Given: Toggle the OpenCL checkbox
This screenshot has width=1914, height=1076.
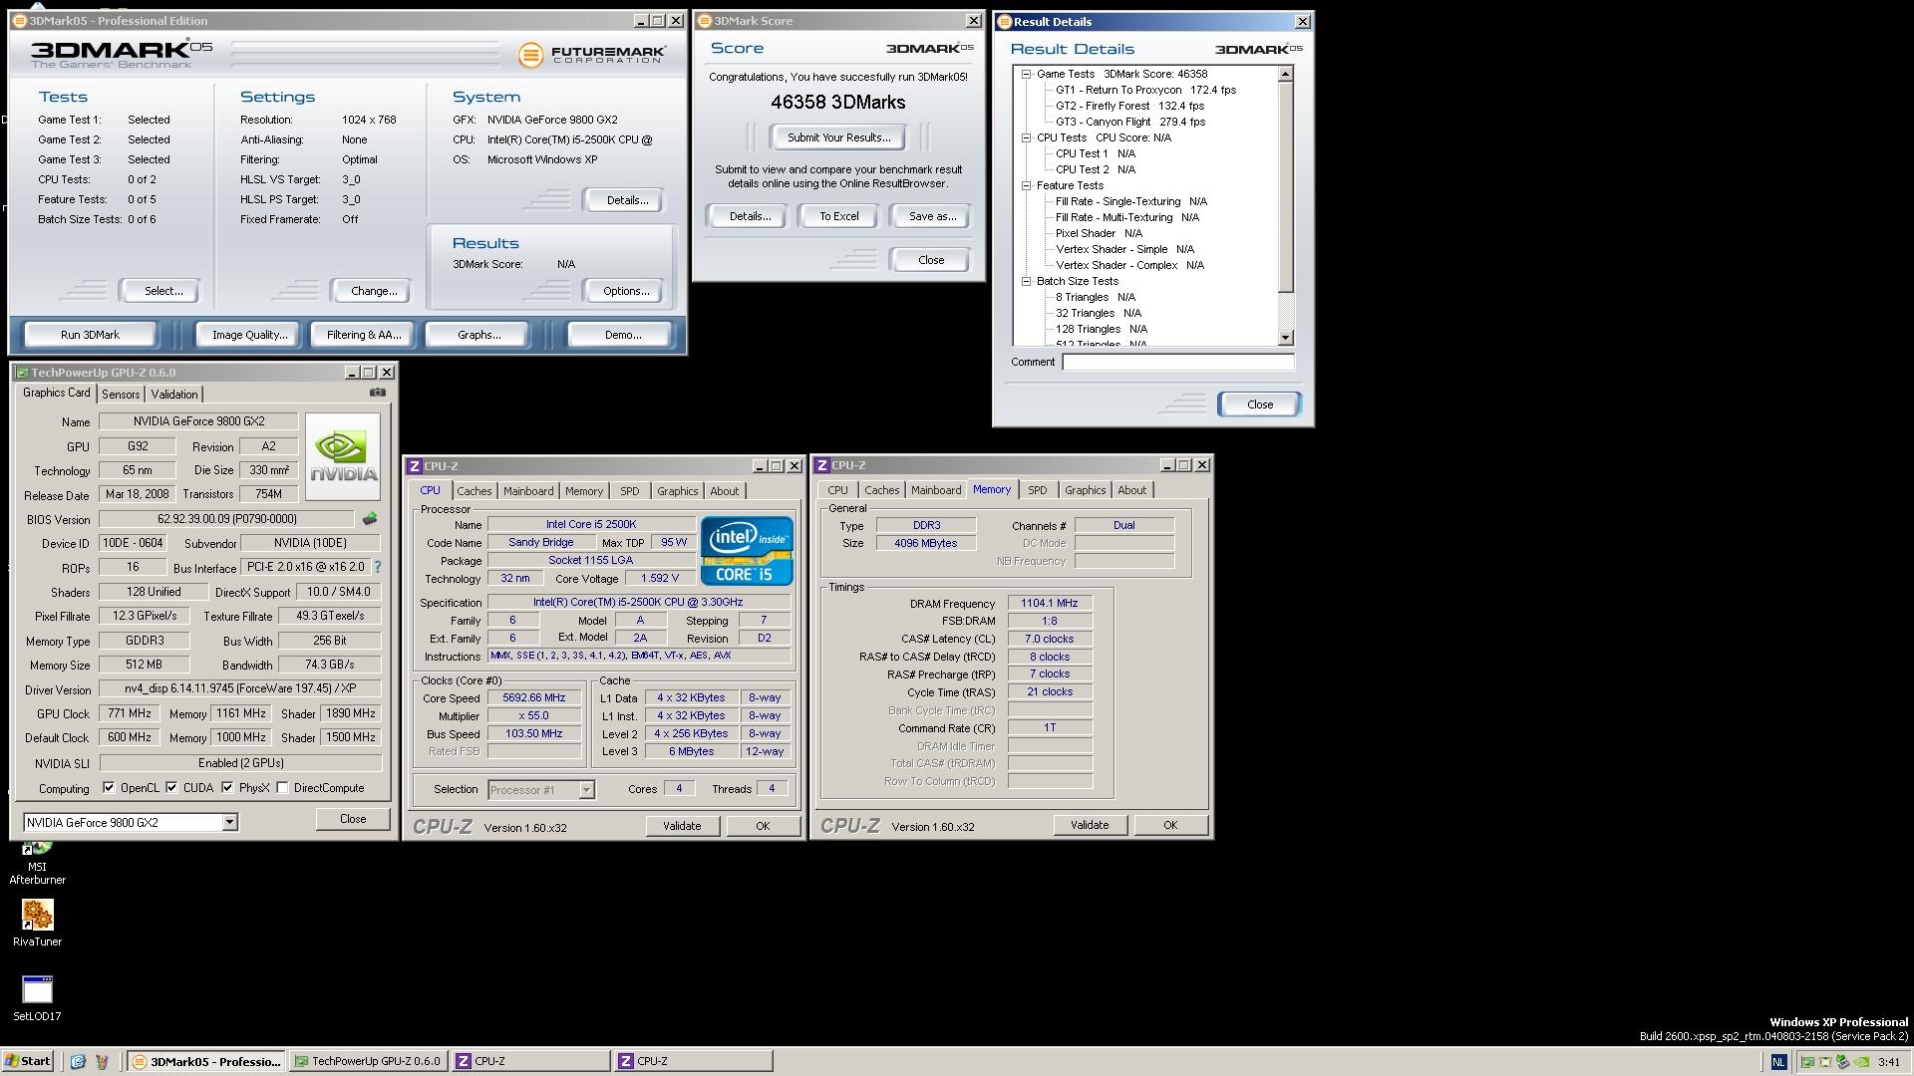Looking at the screenshot, I should coord(109,788).
